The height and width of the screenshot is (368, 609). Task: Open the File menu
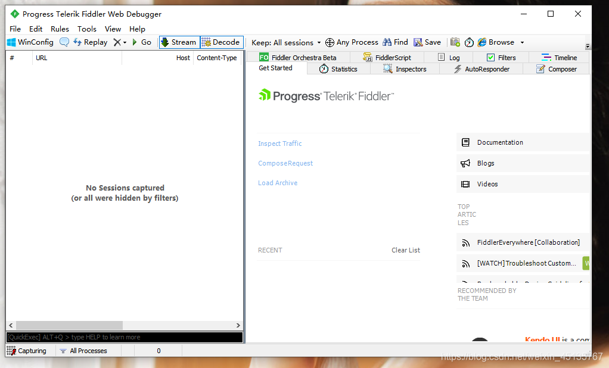pos(15,29)
